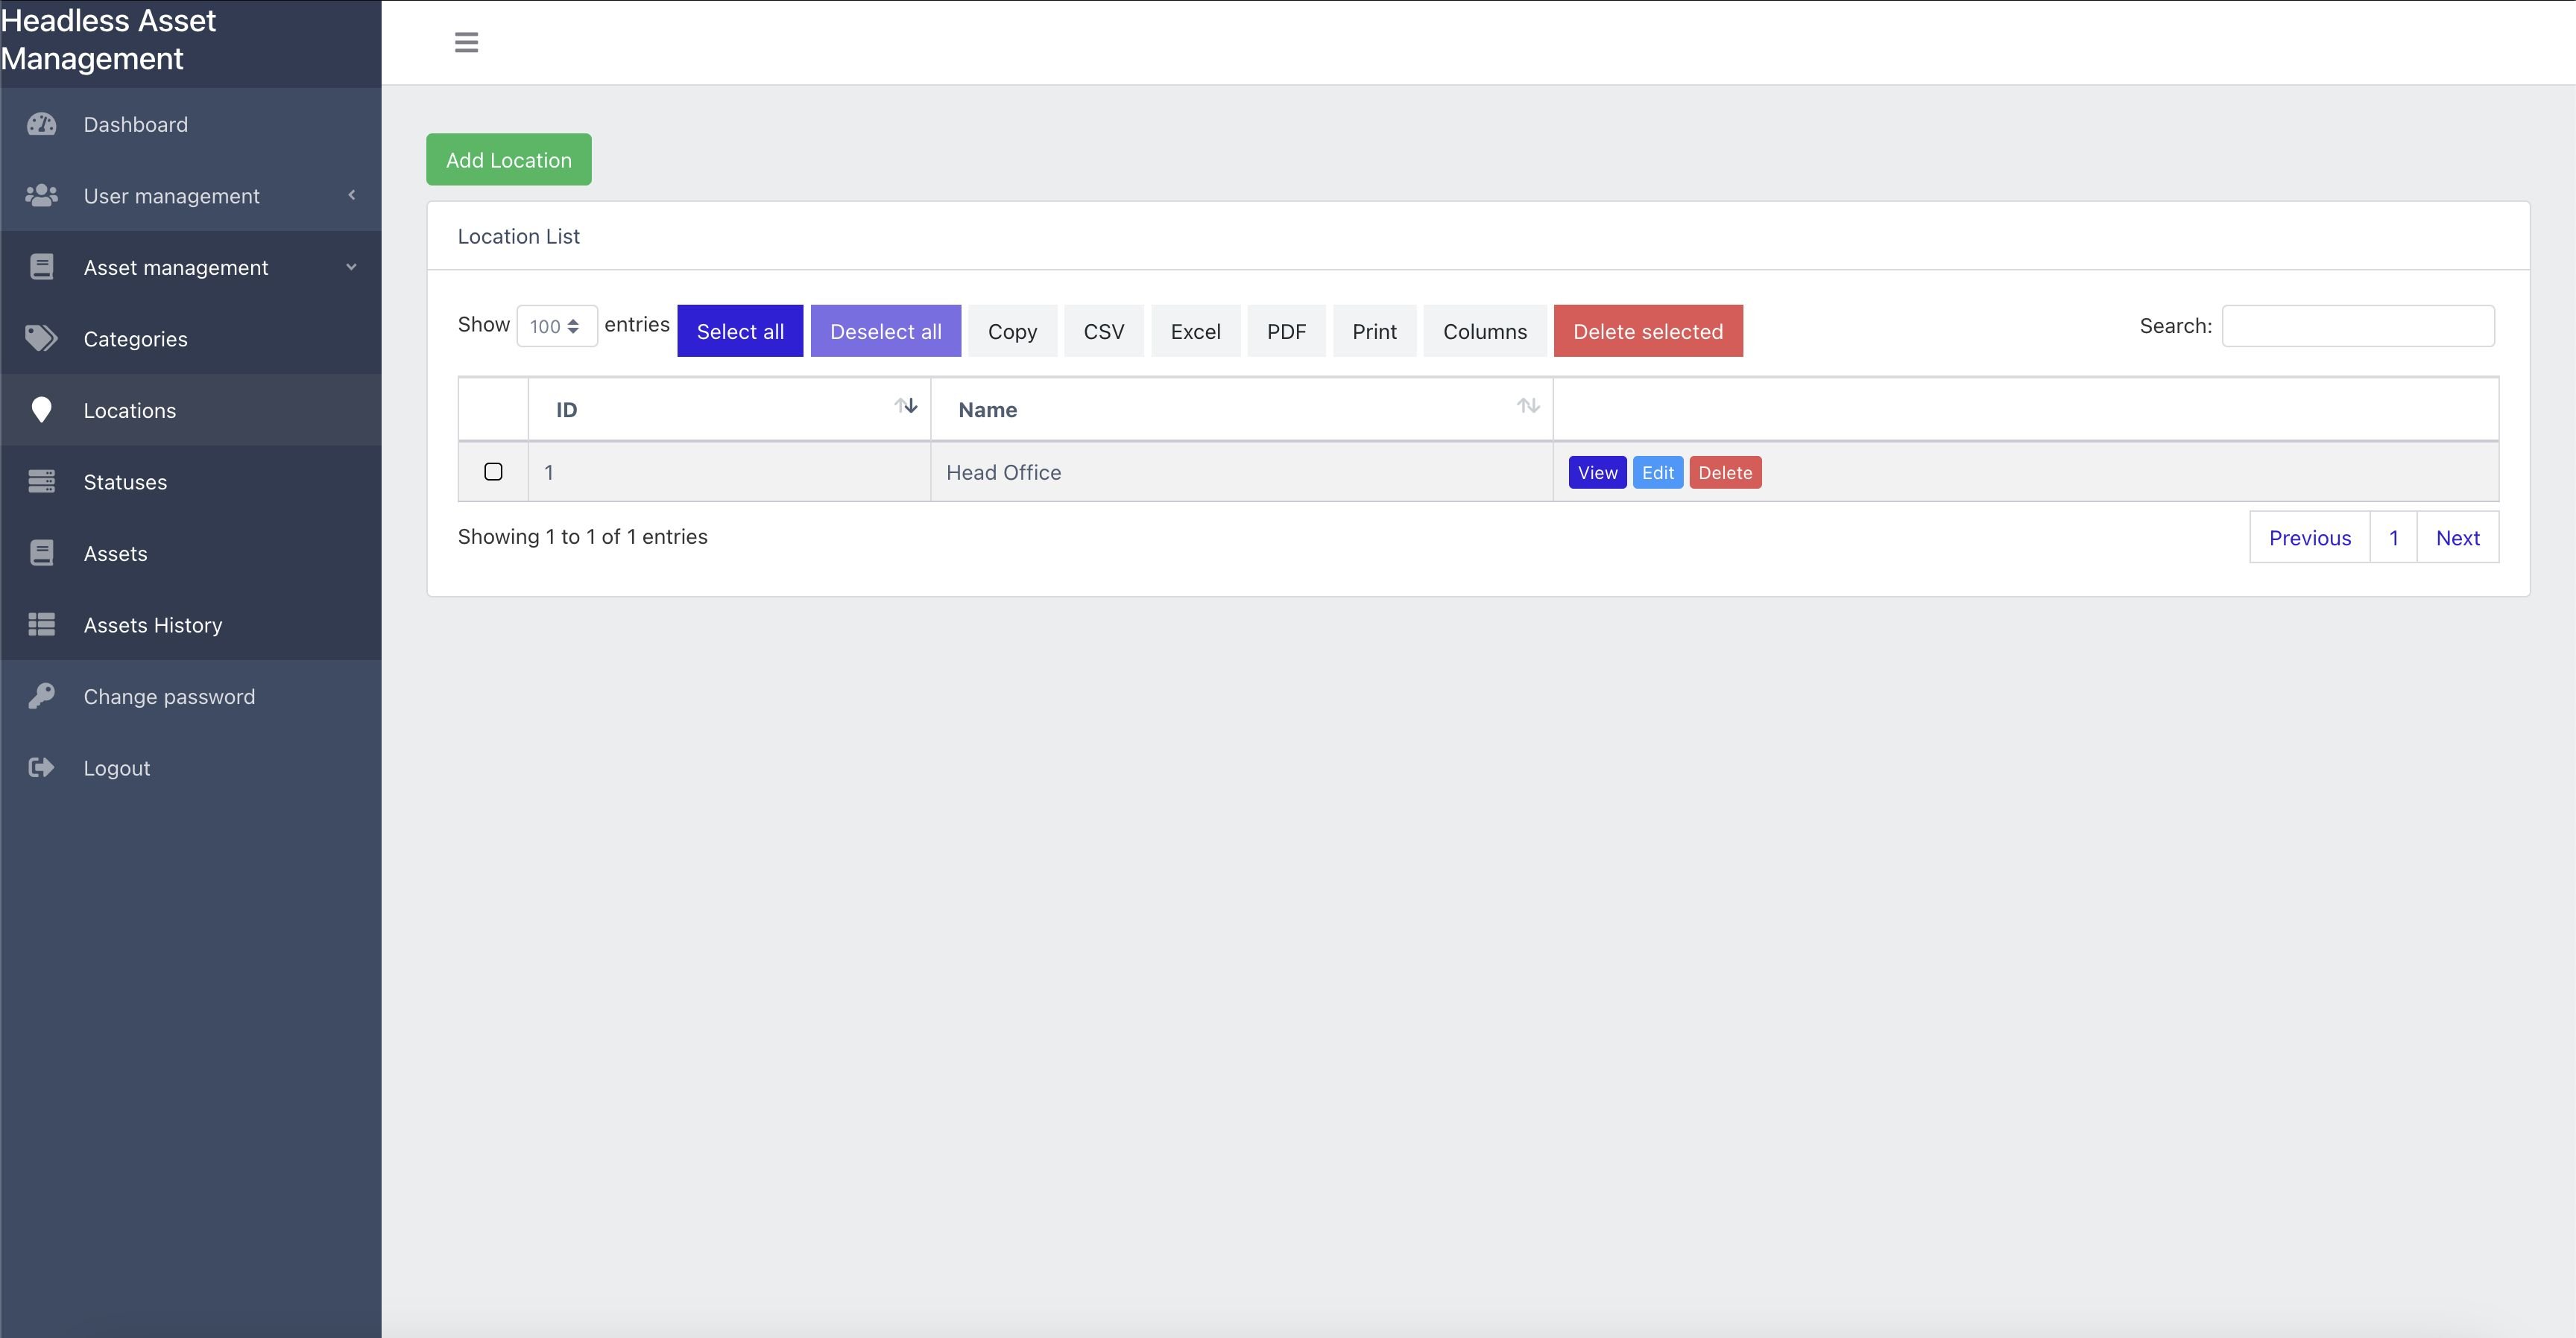Open the Assets menu item
The image size is (2576, 1338).
tap(116, 554)
